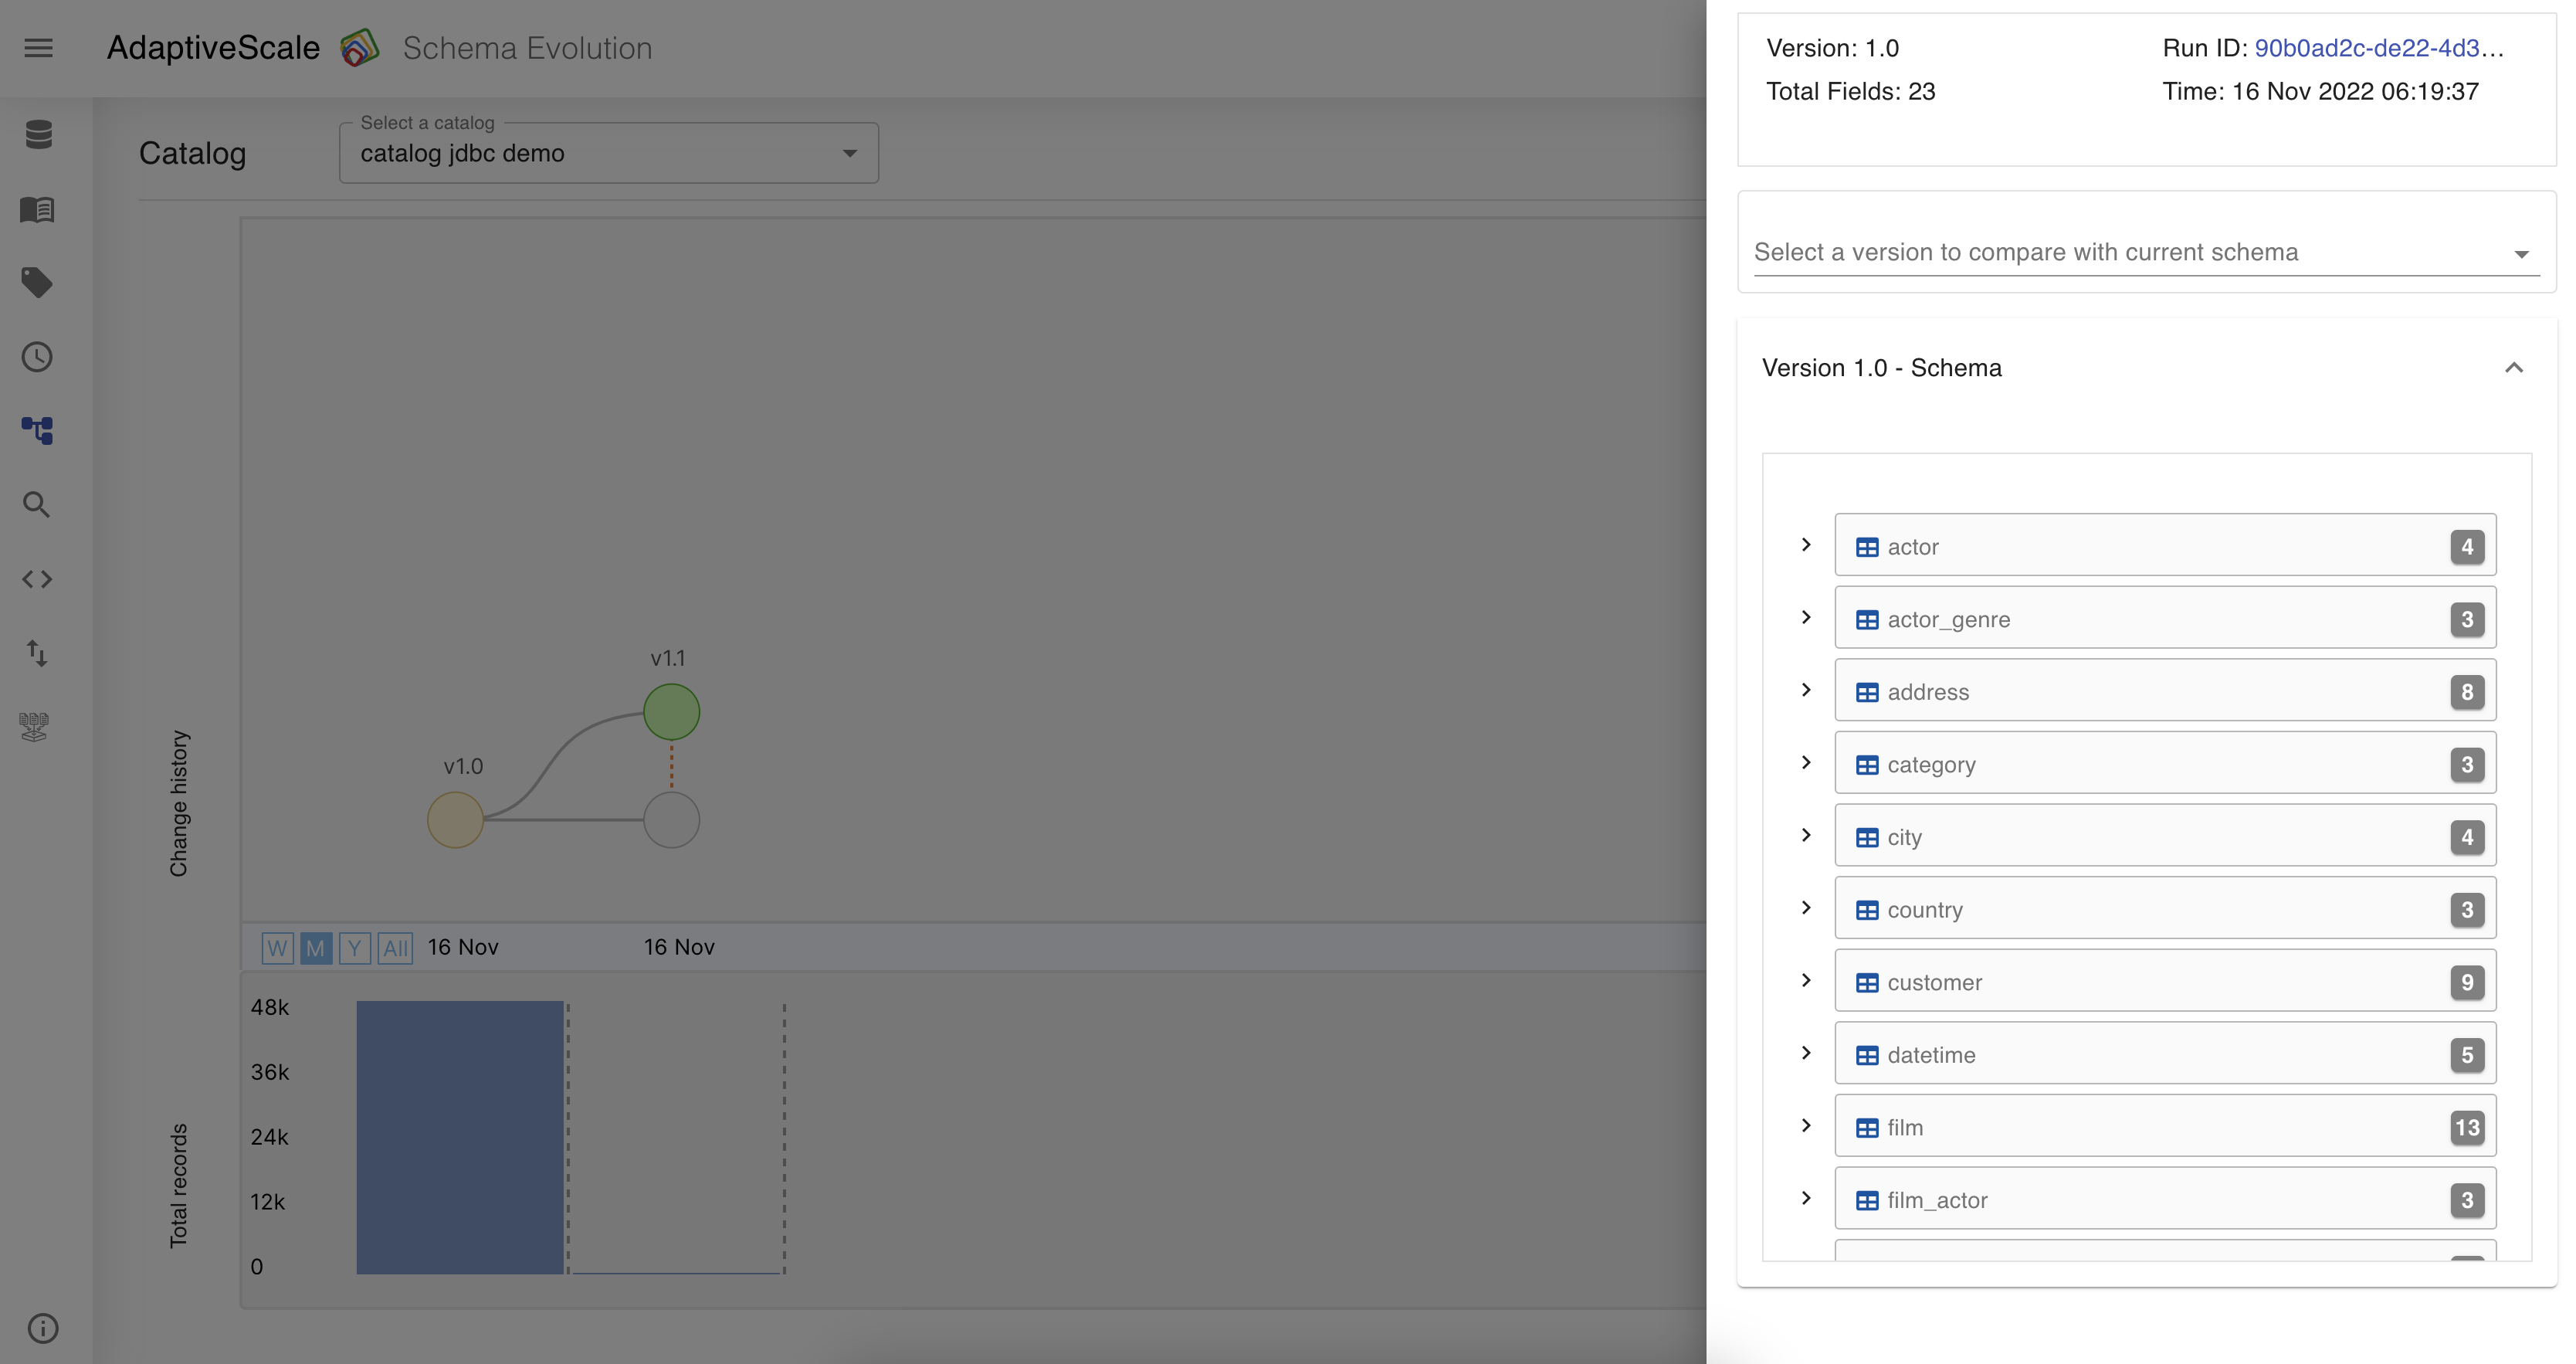Click the datetime field count badge 5
The width and height of the screenshot is (2576, 1364).
coord(2467,1055)
